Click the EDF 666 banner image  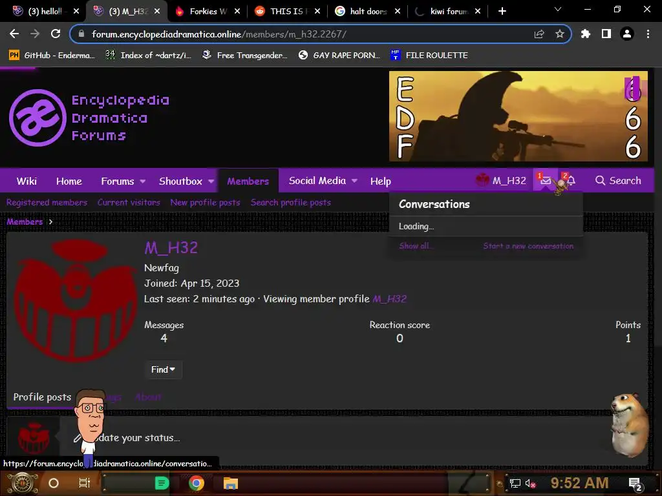(x=518, y=116)
